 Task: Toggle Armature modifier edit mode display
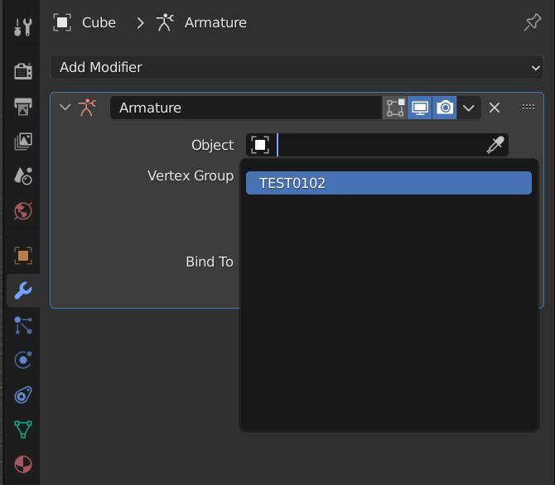395,108
